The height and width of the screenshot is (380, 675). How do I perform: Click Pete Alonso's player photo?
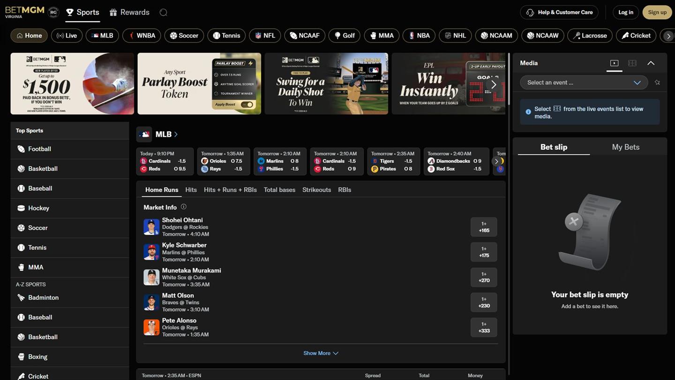tap(151, 327)
